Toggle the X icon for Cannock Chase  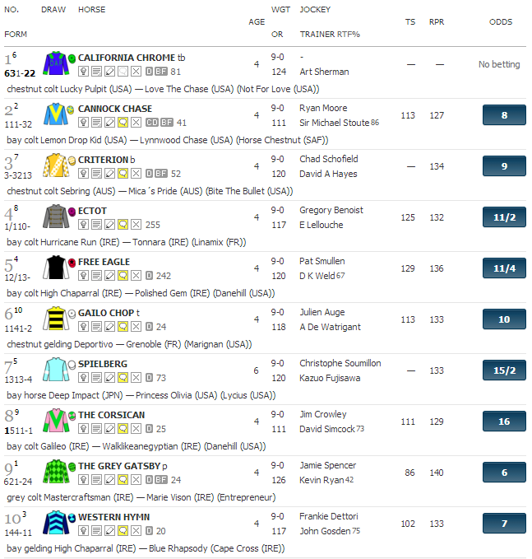click(136, 123)
